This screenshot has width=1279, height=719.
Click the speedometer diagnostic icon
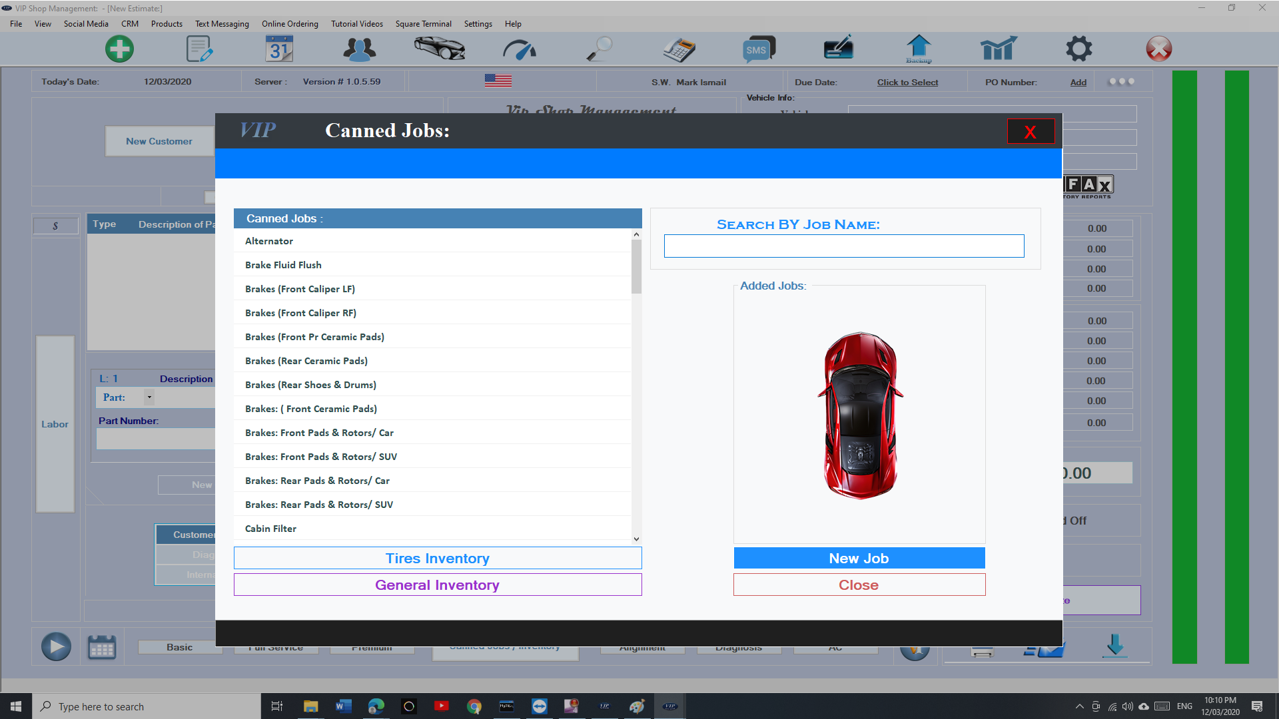518,49
